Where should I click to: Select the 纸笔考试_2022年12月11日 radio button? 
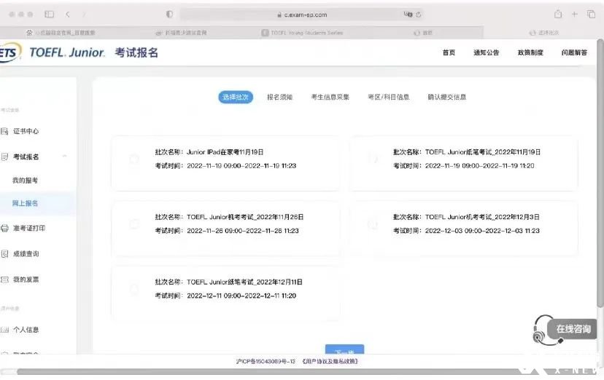(x=134, y=288)
